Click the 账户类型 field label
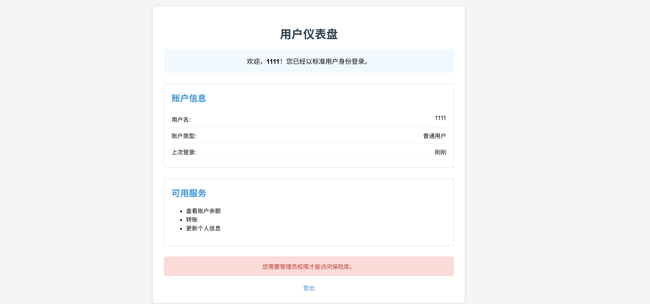 coord(184,136)
